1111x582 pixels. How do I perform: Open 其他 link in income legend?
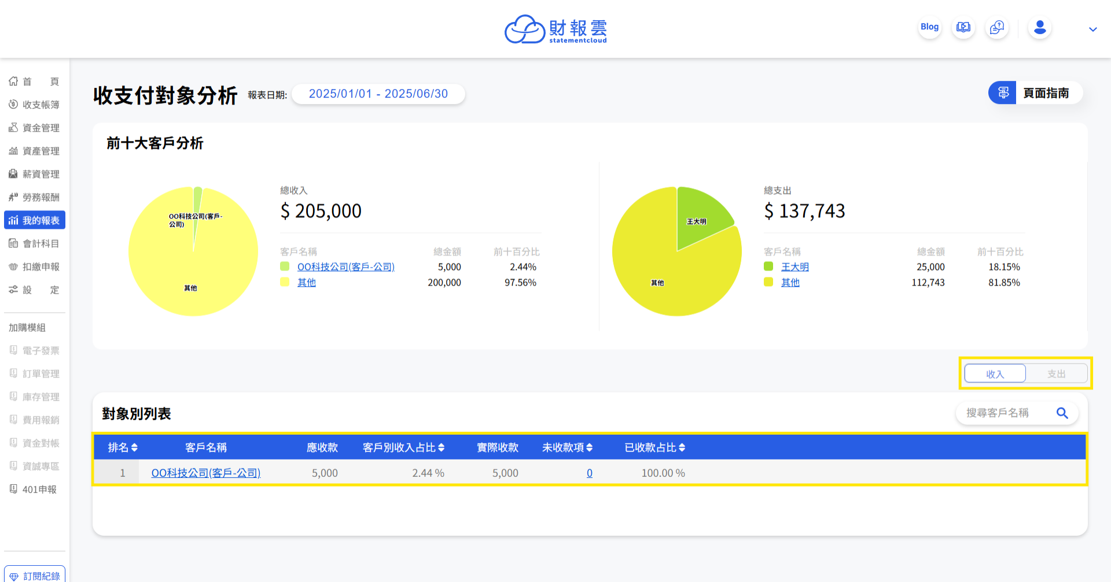[307, 283]
